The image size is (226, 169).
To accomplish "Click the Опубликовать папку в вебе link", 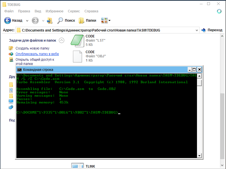I will [x=37, y=54].
